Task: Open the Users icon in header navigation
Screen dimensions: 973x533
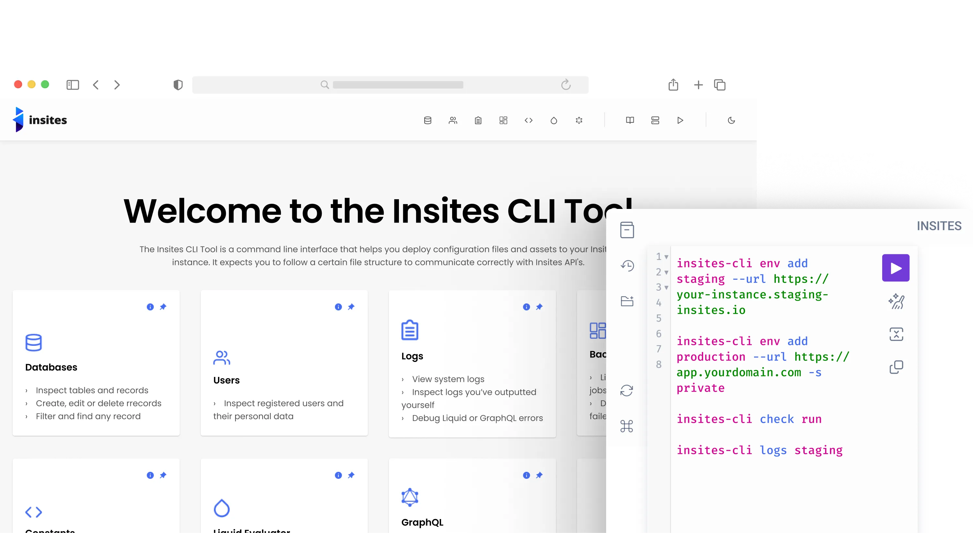Action: tap(453, 120)
